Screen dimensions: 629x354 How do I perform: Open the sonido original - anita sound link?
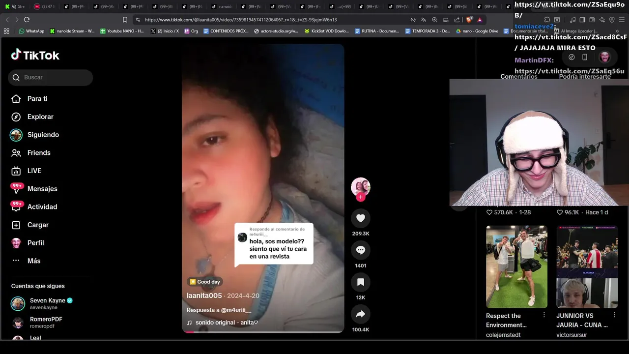[227, 323]
